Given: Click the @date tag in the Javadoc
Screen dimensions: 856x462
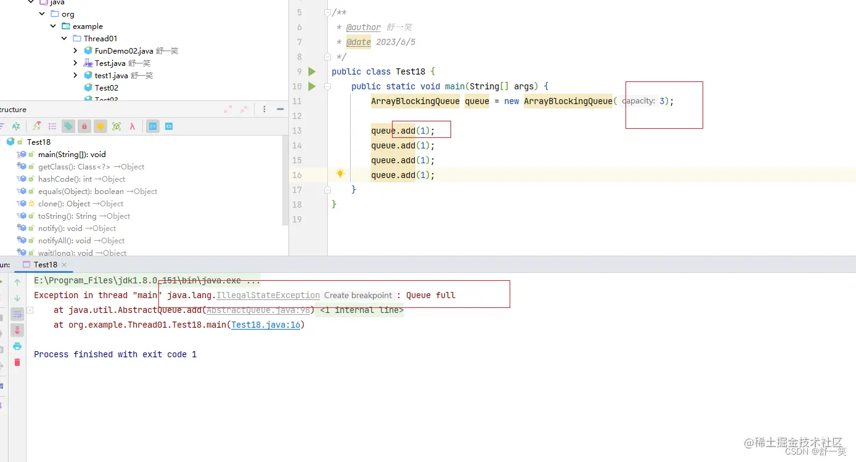Looking at the screenshot, I should pyautogui.click(x=359, y=42).
